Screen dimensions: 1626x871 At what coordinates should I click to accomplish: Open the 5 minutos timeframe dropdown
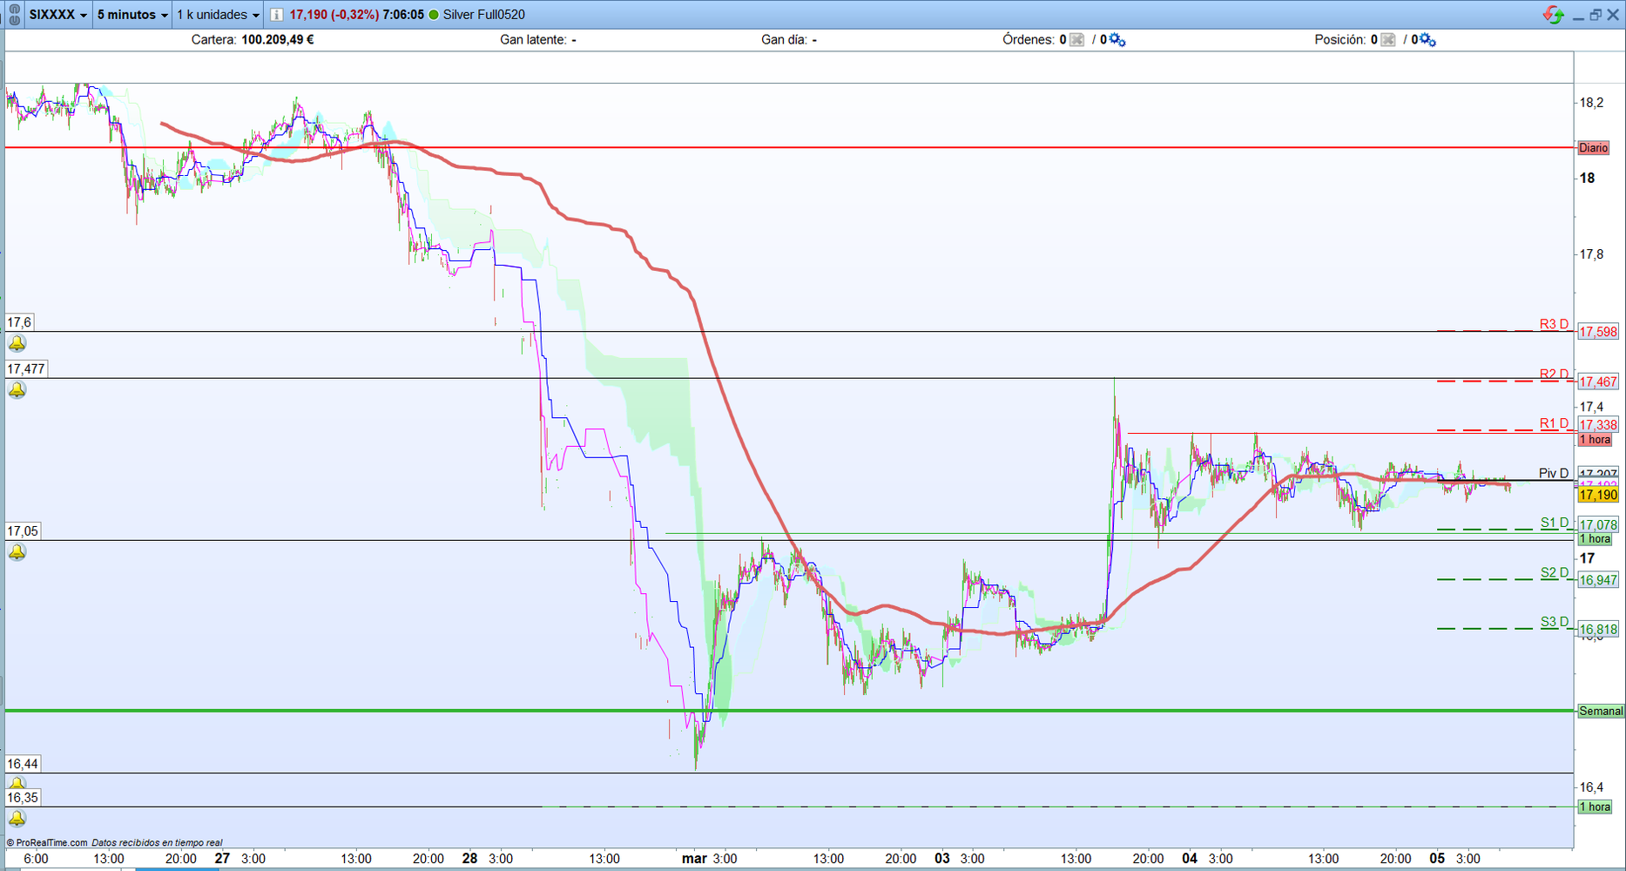(132, 15)
